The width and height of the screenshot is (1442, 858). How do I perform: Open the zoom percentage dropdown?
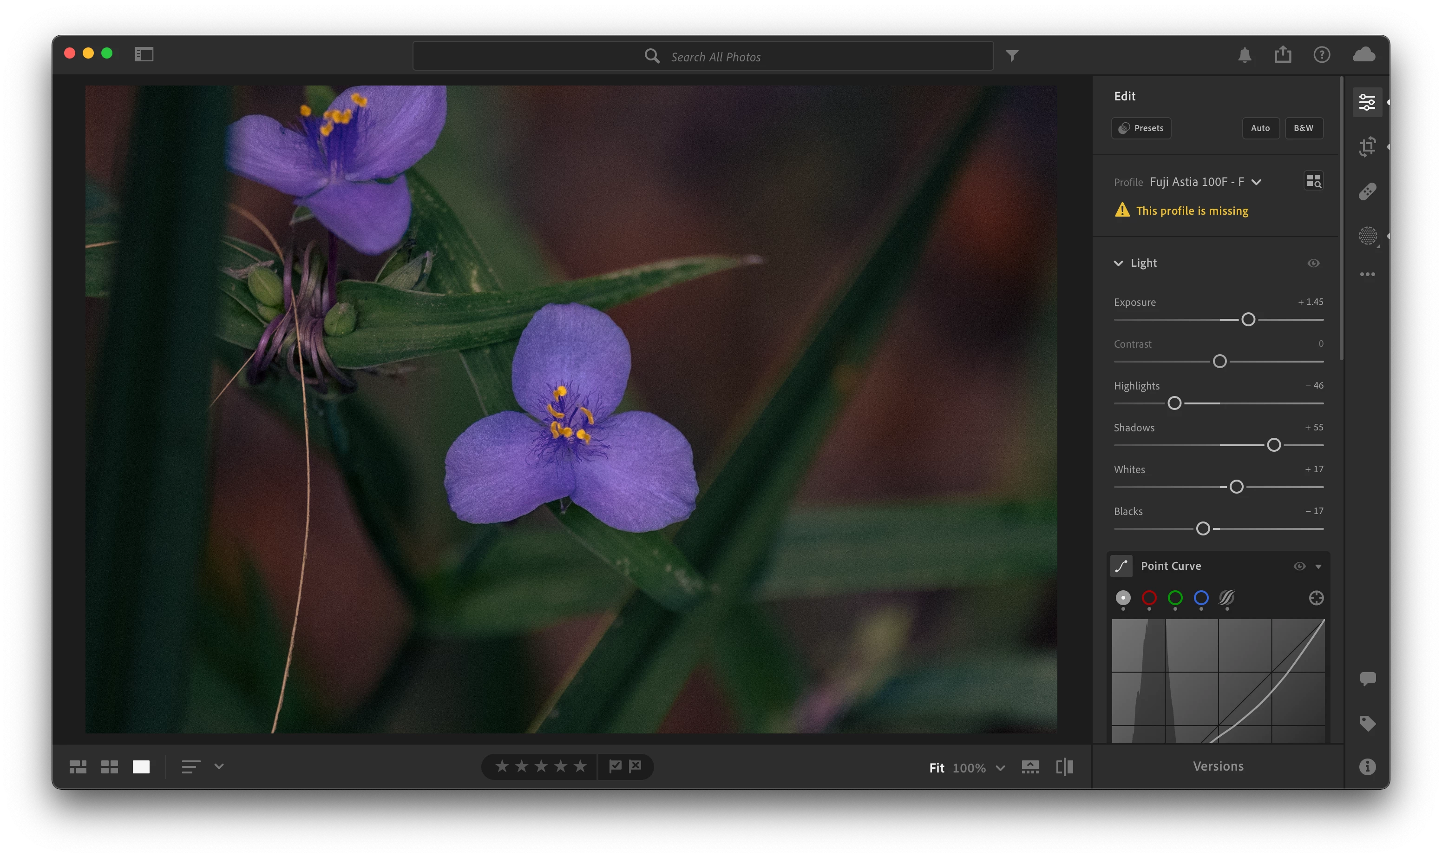1000,768
